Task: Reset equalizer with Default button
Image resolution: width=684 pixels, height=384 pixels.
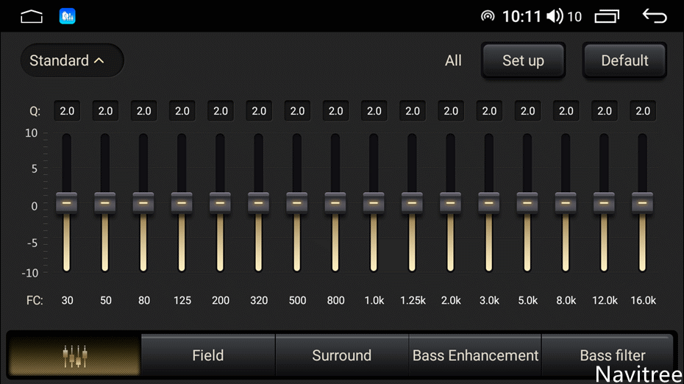Action: pos(624,60)
